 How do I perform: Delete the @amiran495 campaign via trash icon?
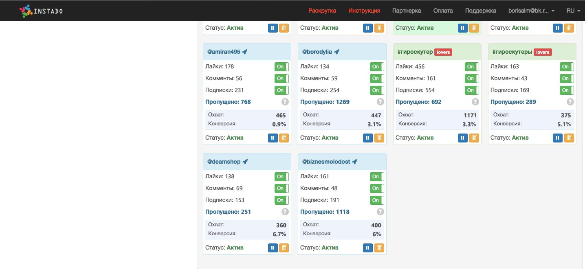pos(284,138)
